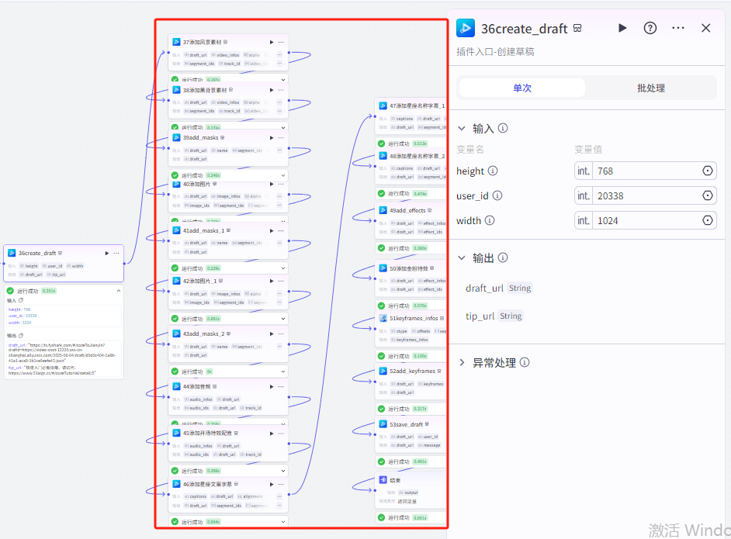Viewport: 731px width, 539px height.
Task: Click the user_id input field showing 20338
Action: click(644, 195)
